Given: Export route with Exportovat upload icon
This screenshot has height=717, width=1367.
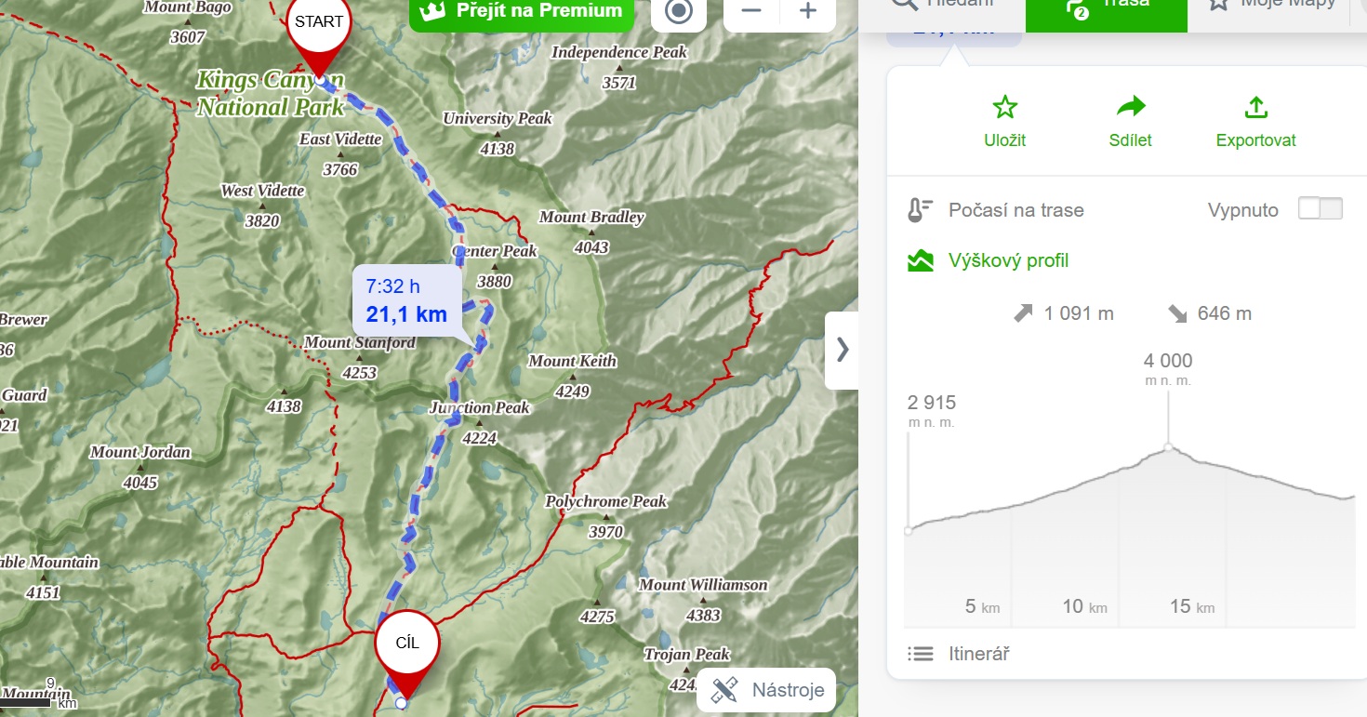Looking at the screenshot, I should [x=1256, y=107].
